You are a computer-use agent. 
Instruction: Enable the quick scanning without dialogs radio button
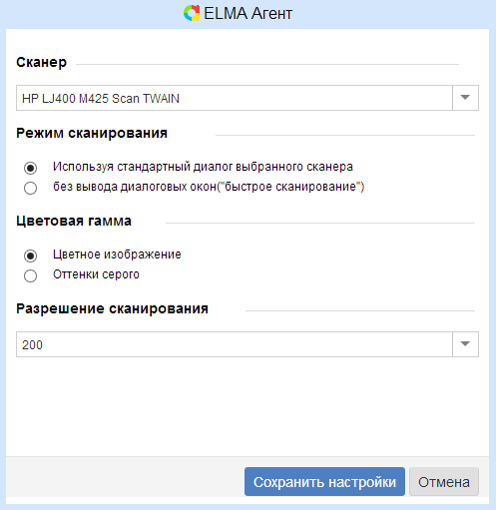pyautogui.click(x=30, y=188)
